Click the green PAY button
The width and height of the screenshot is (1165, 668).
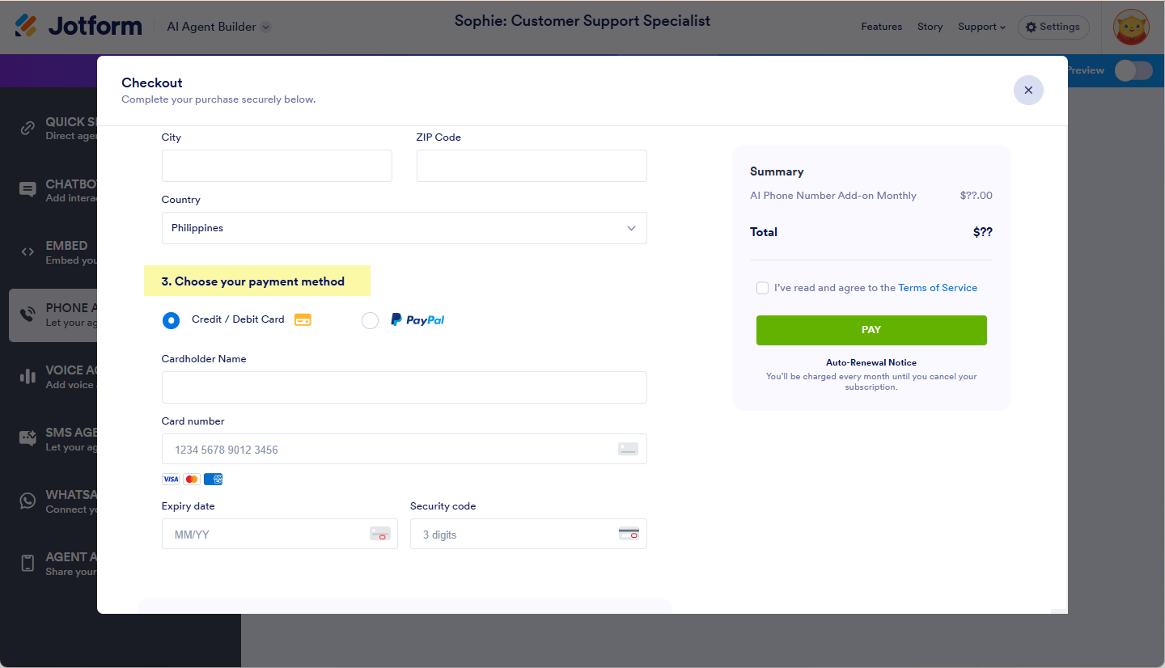pyautogui.click(x=871, y=330)
